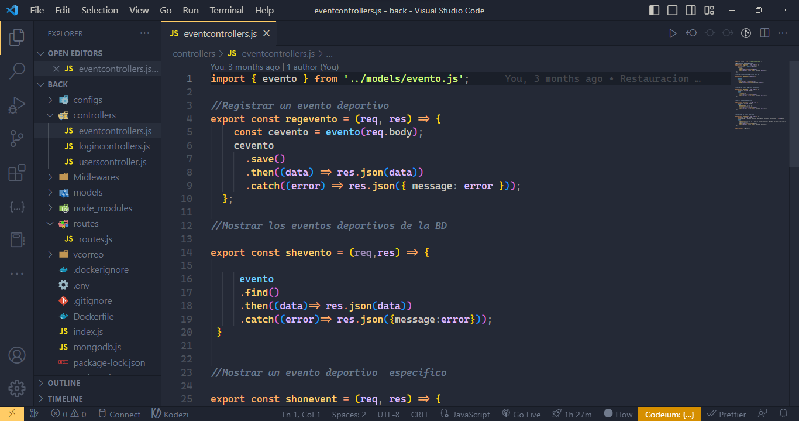
Task: Click the Connect button in status bar
Action: (119, 414)
